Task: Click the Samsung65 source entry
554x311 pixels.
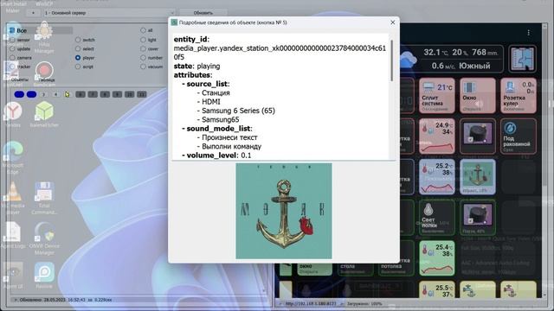Action: pos(221,119)
